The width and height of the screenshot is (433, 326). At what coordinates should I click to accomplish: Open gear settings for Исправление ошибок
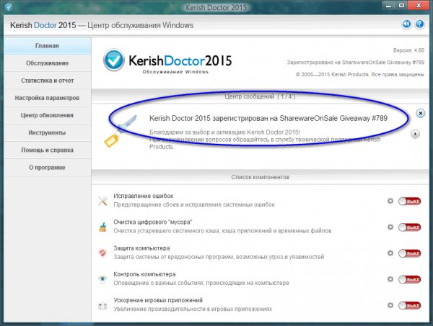point(390,201)
